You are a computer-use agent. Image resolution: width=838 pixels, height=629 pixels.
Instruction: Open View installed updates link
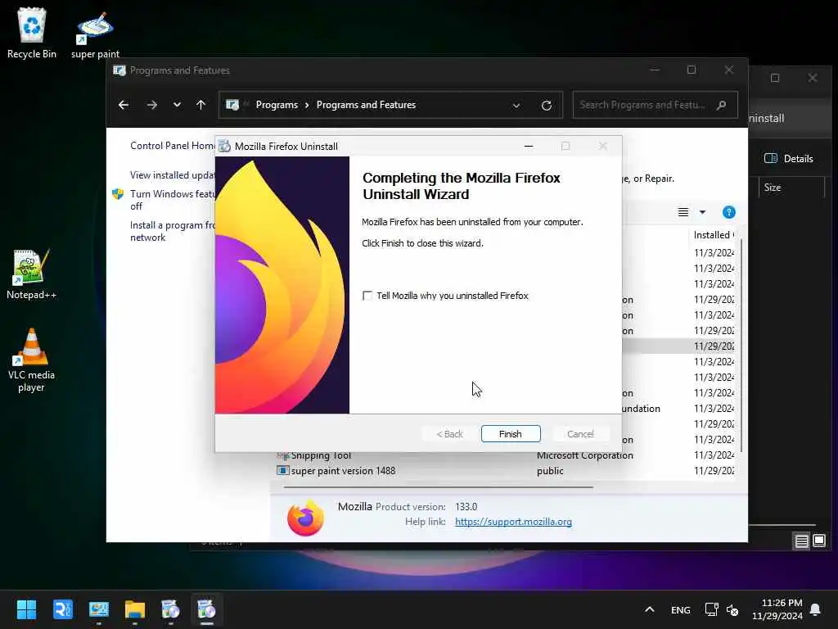click(172, 175)
